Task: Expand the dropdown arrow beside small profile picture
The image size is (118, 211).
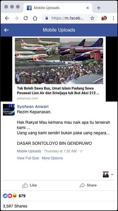Action: coord(112,175)
